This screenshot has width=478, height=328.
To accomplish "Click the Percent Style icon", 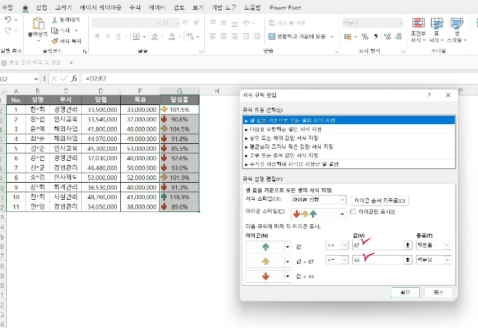I will click(x=365, y=37).
